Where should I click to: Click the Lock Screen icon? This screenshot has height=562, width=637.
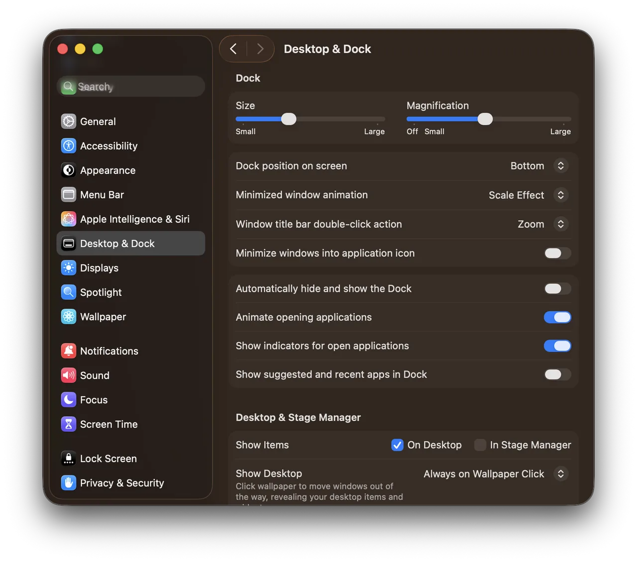(x=69, y=458)
